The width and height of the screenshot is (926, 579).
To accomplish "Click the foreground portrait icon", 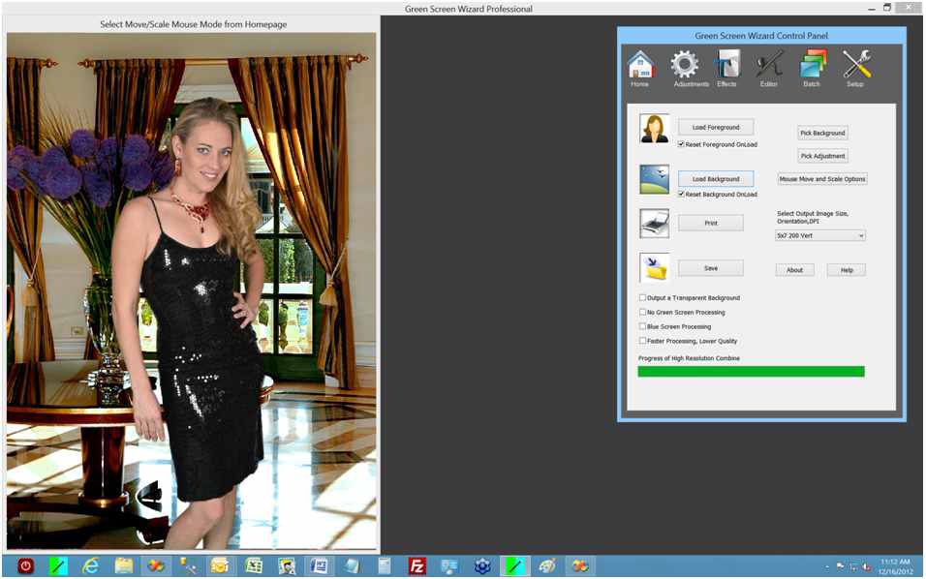I will click(x=653, y=128).
